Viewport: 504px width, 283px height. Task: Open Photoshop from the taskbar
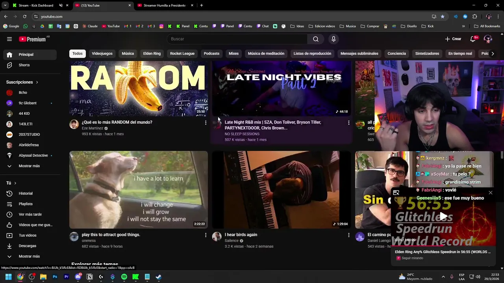[x=55, y=277]
